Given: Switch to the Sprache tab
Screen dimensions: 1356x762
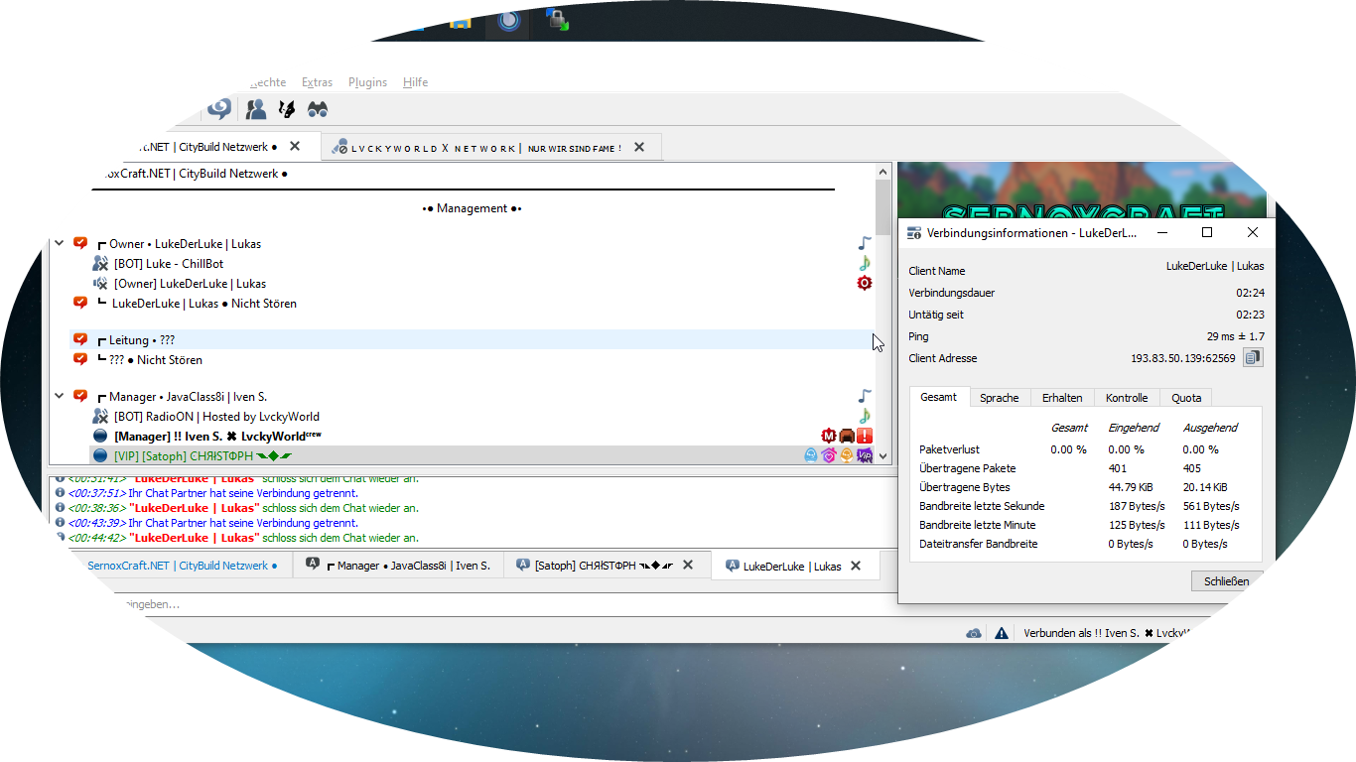Looking at the screenshot, I should 999,398.
